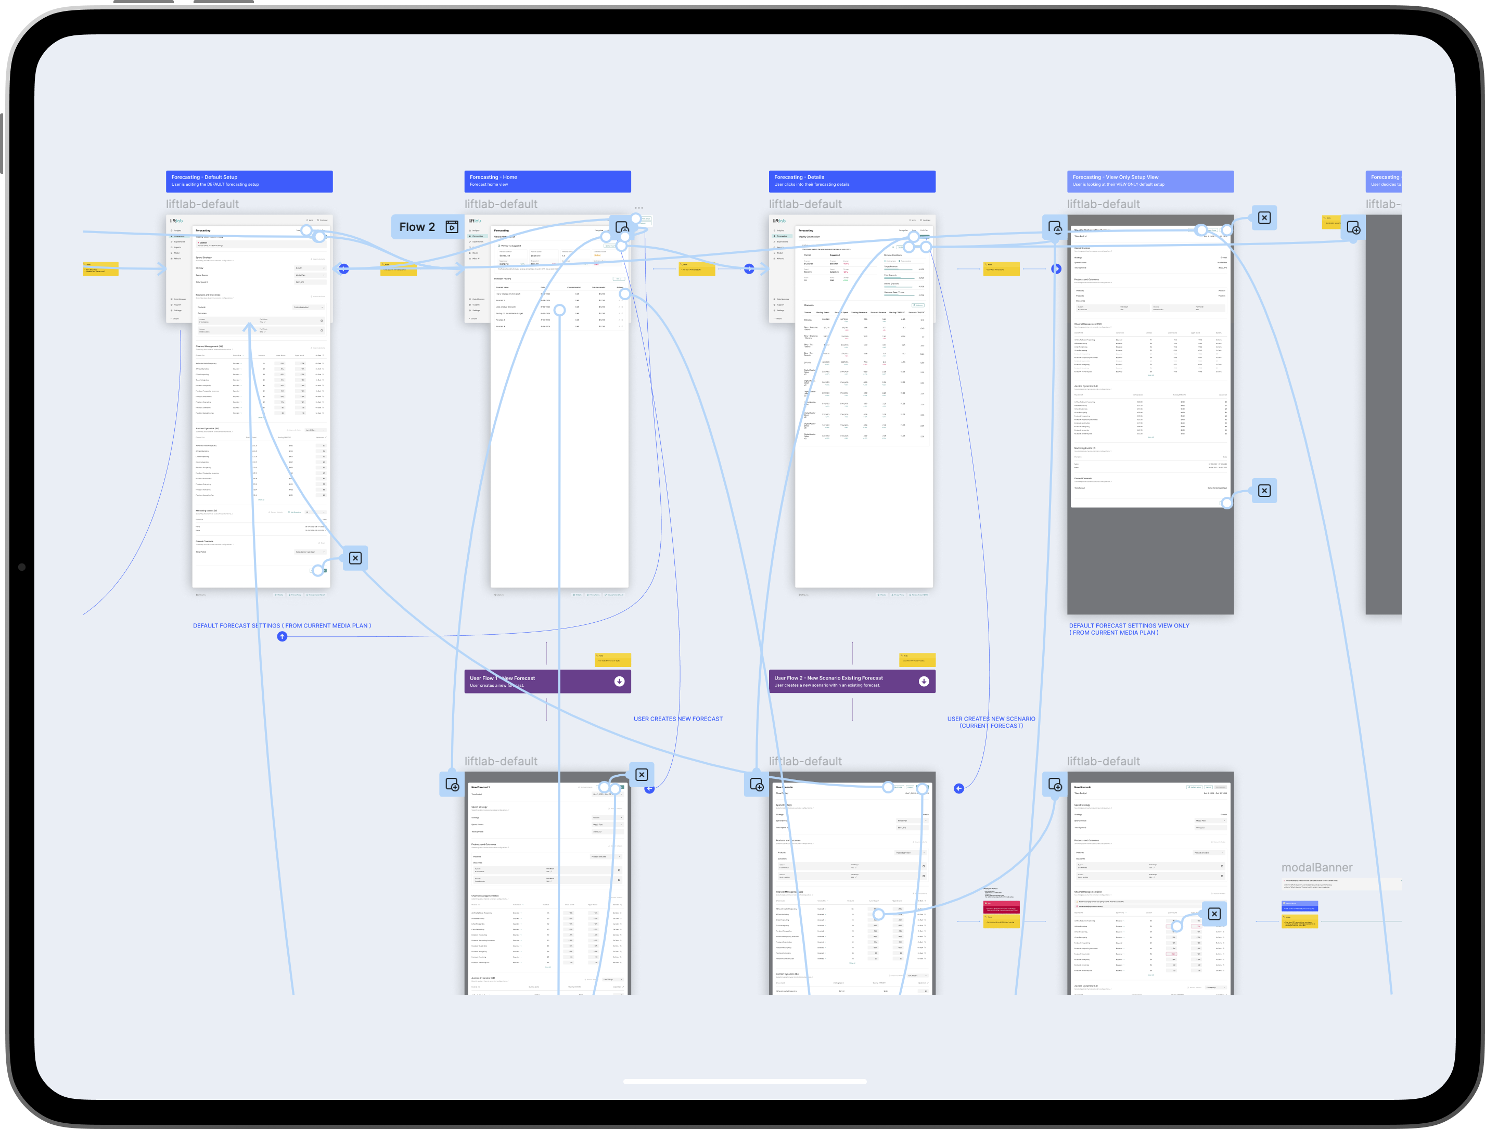Select the Forecasting - View Only Setup View banner
This screenshot has width=1485, height=1129.
1150,181
